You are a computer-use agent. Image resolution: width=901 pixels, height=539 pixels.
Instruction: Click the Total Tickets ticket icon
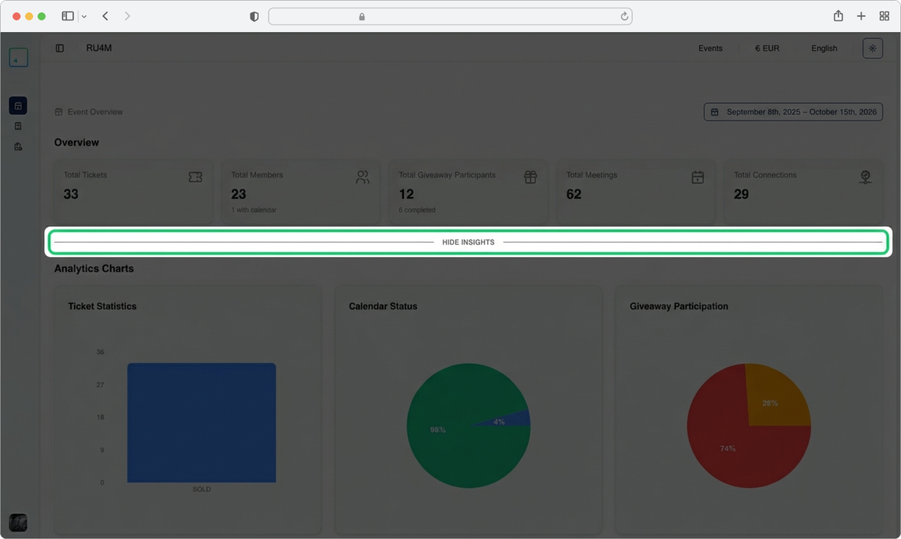(195, 177)
